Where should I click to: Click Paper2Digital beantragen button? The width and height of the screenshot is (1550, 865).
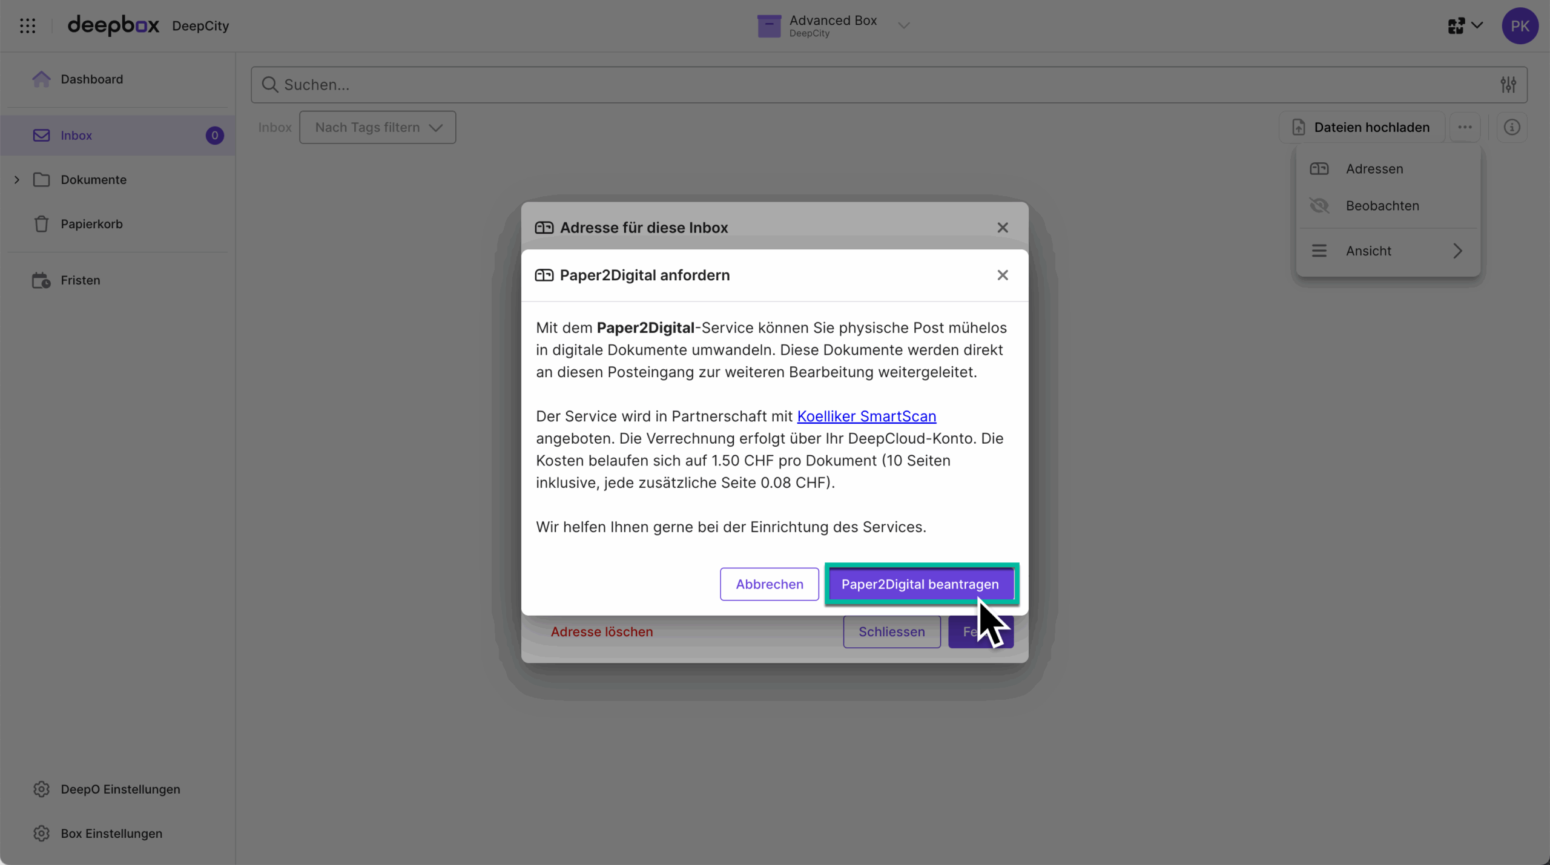coord(920,584)
